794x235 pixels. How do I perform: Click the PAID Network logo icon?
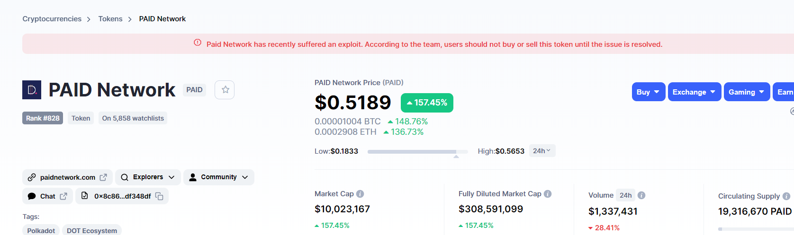click(32, 90)
